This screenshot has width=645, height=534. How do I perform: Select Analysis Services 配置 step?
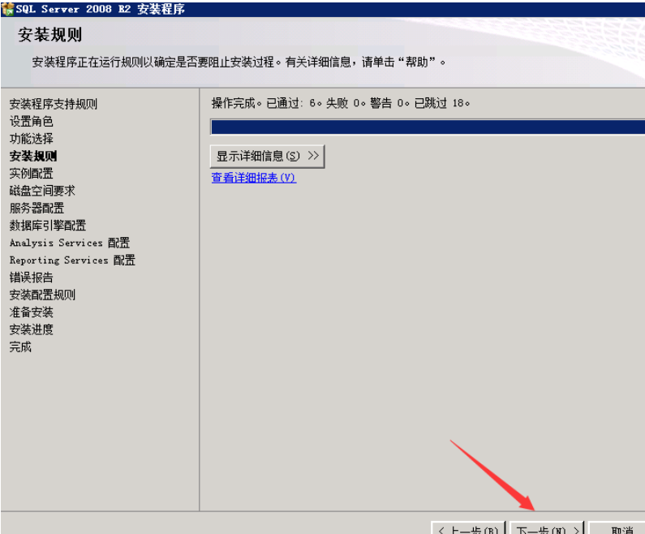[x=70, y=243]
